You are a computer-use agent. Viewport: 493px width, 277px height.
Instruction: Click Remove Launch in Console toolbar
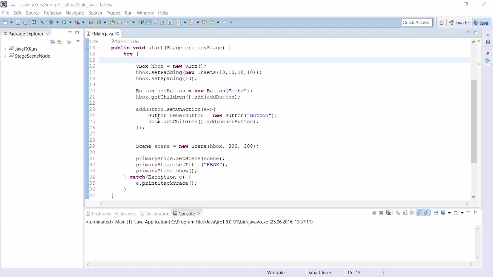(381, 213)
